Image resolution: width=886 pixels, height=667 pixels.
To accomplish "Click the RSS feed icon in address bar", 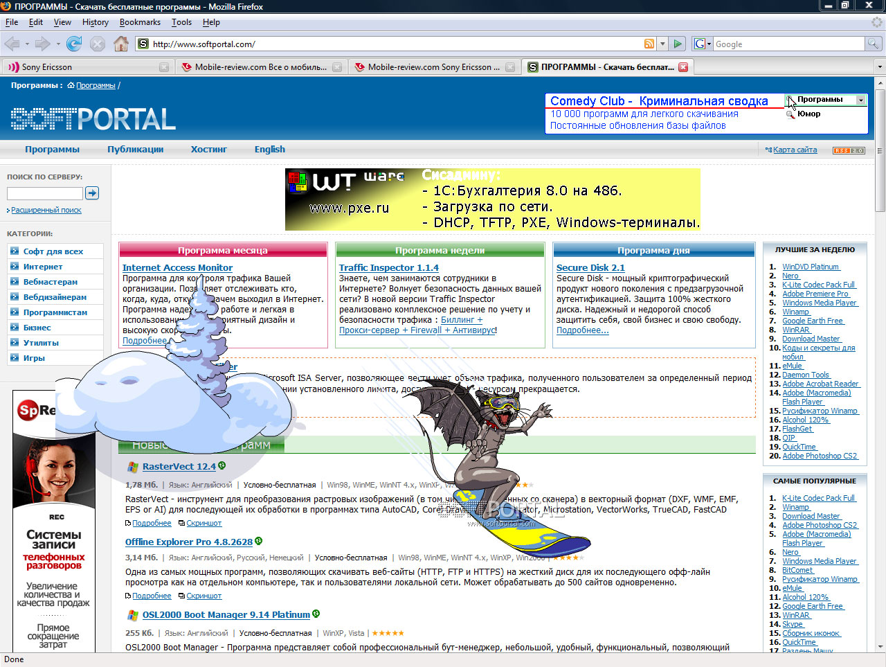I will [649, 44].
